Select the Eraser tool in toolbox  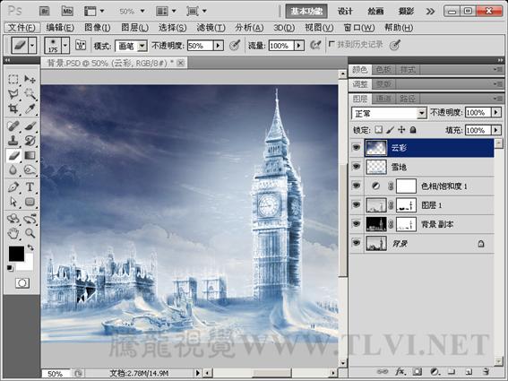[x=13, y=156]
